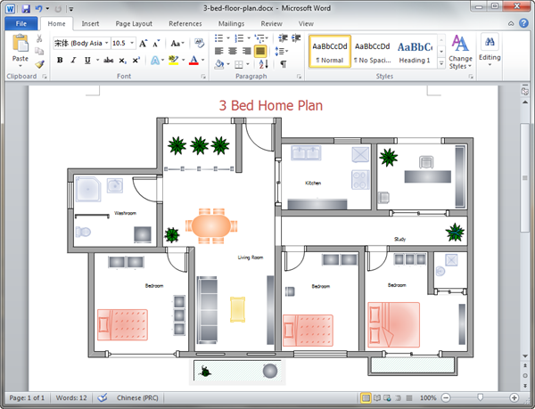
Task: Select the Print Layout view icon
Action: click(x=366, y=397)
